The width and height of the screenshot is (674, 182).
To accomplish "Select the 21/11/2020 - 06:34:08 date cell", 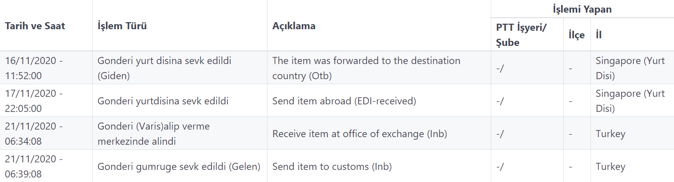I will click(34, 134).
